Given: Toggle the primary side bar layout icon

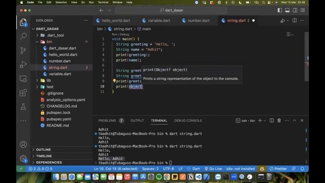Looking at the screenshot, I should tap(280, 10).
